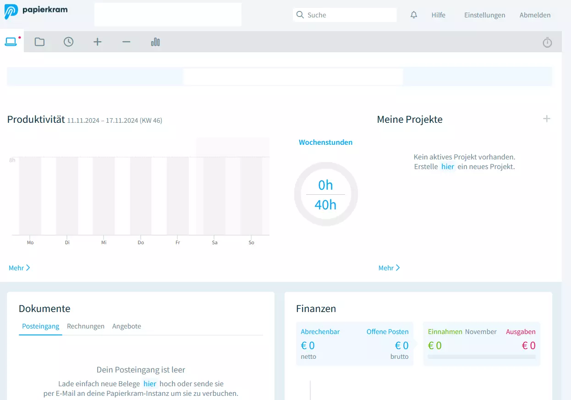Start the stopwatch timer icon
This screenshot has width=571, height=400.
(547, 43)
